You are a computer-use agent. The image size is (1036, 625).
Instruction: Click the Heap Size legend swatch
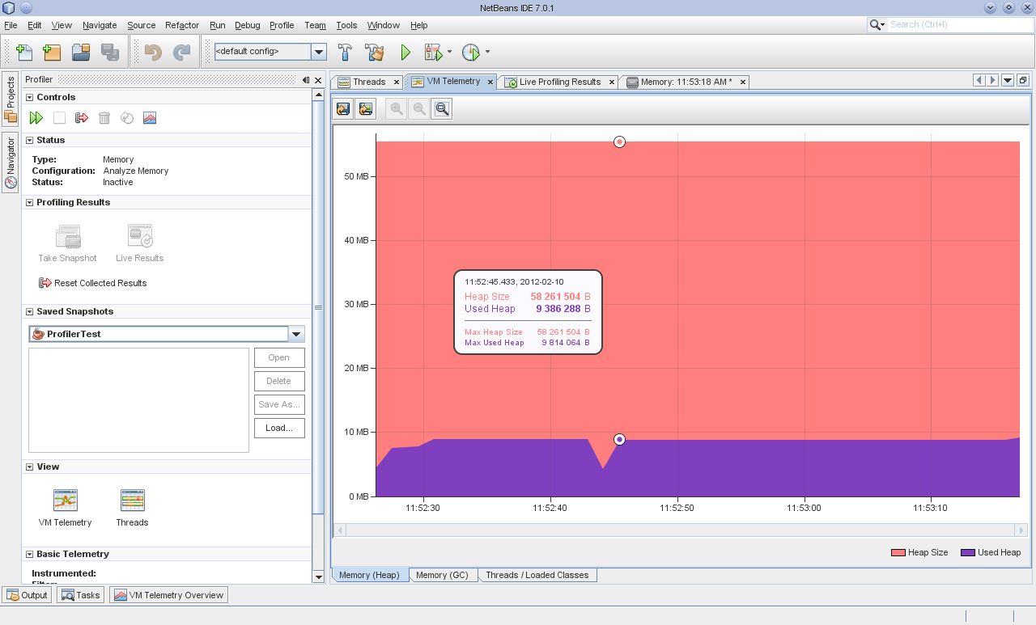click(898, 552)
